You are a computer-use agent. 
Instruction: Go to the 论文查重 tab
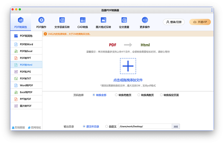click(x=124, y=22)
